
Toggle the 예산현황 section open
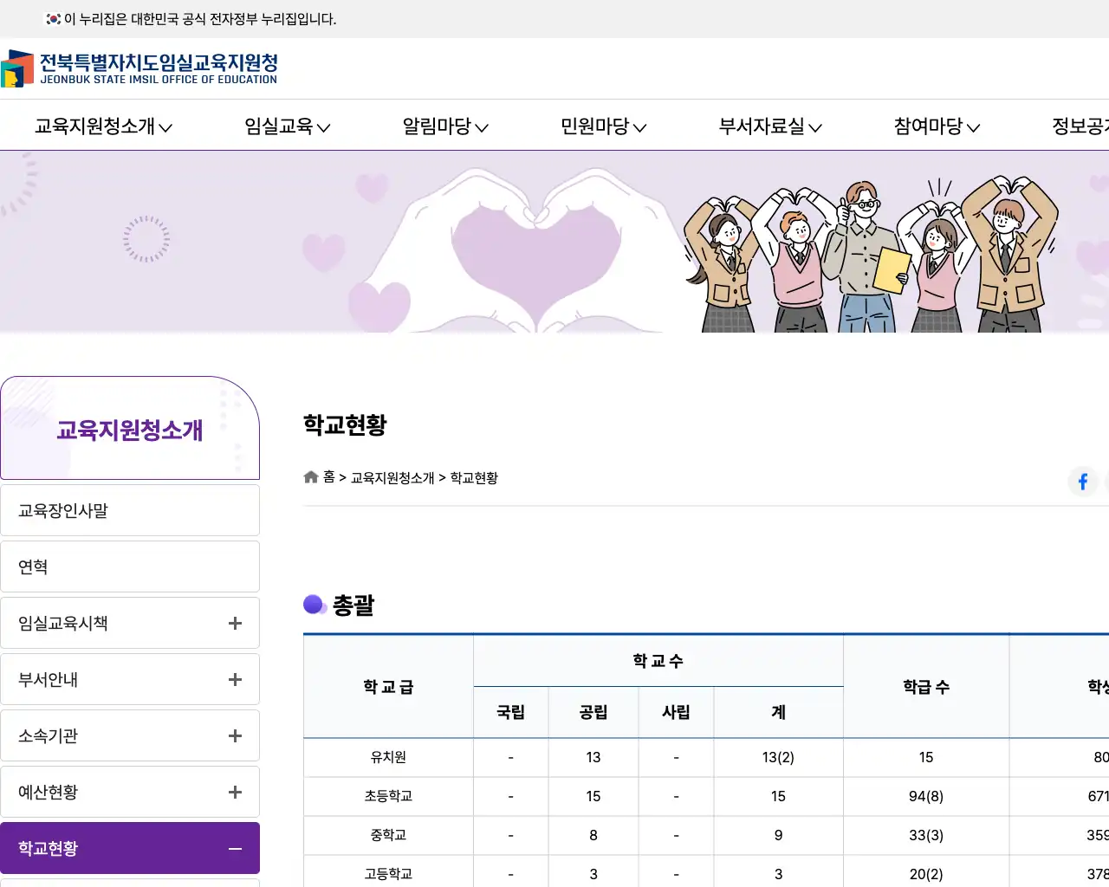tap(234, 791)
